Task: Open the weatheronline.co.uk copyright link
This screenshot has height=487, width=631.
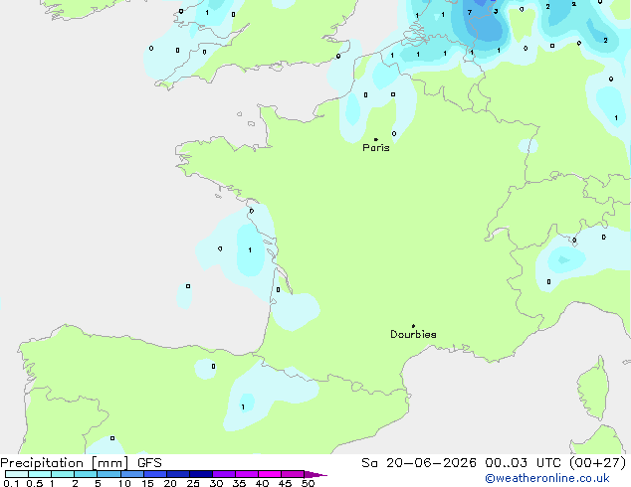Action: click(x=547, y=478)
